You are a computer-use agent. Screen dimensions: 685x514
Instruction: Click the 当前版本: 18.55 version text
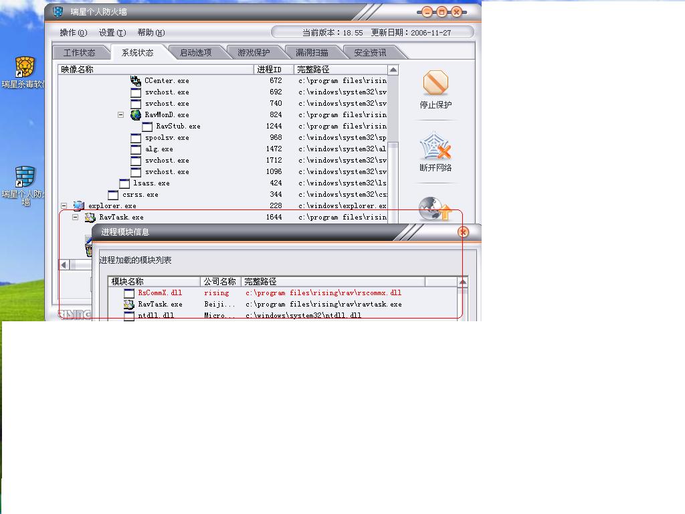click(x=332, y=33)
